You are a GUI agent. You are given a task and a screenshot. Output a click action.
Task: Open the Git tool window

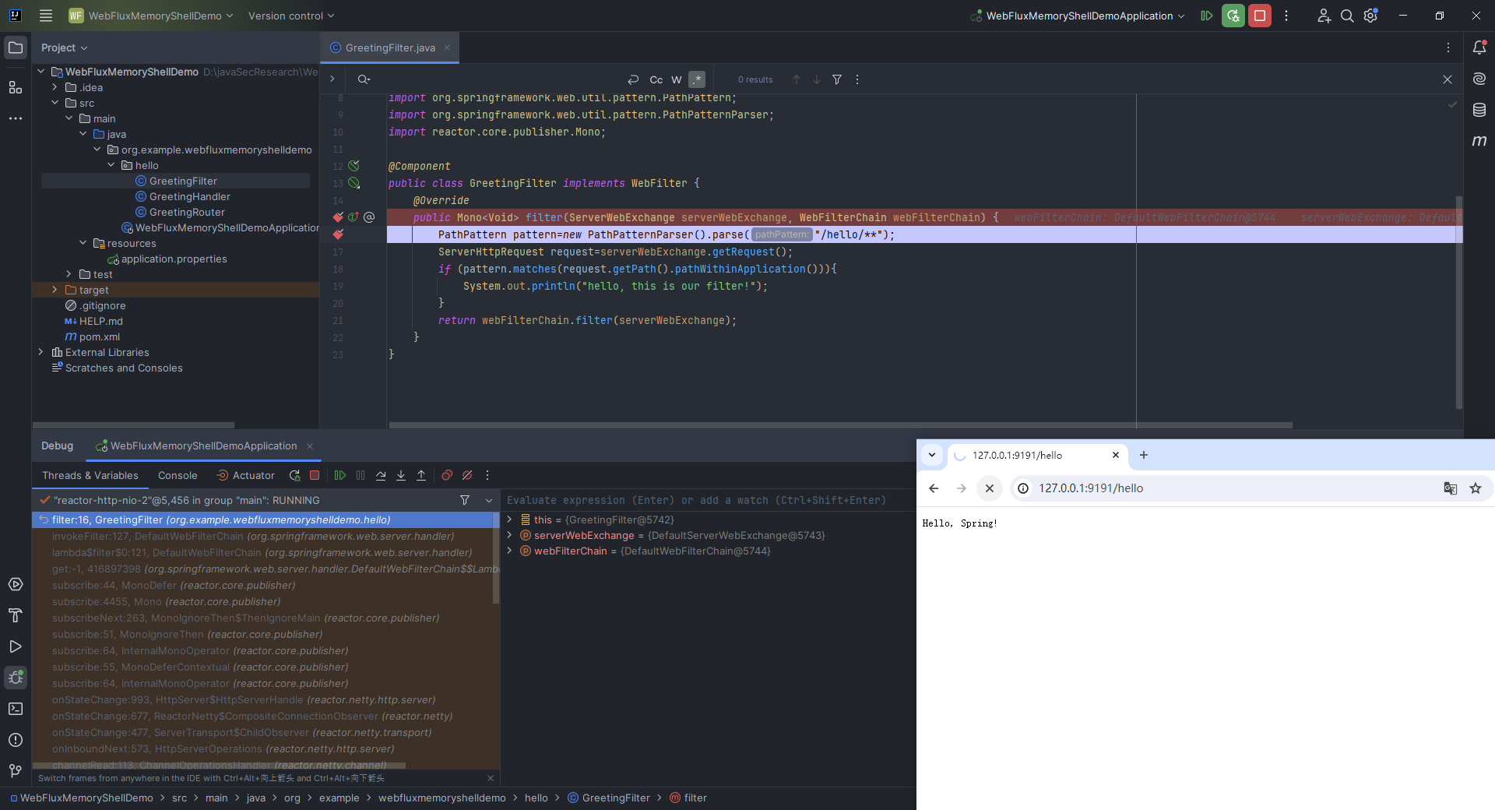(16, 771)
